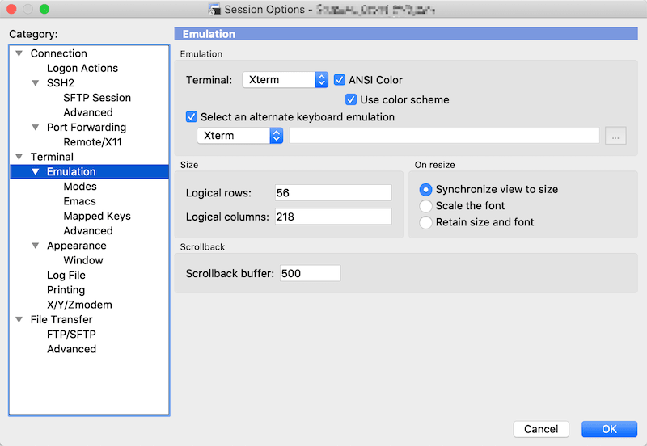The width and height of the screenshot is (647, 446).
Task: Select Synchronize view to size radio button
Action: 425,189
